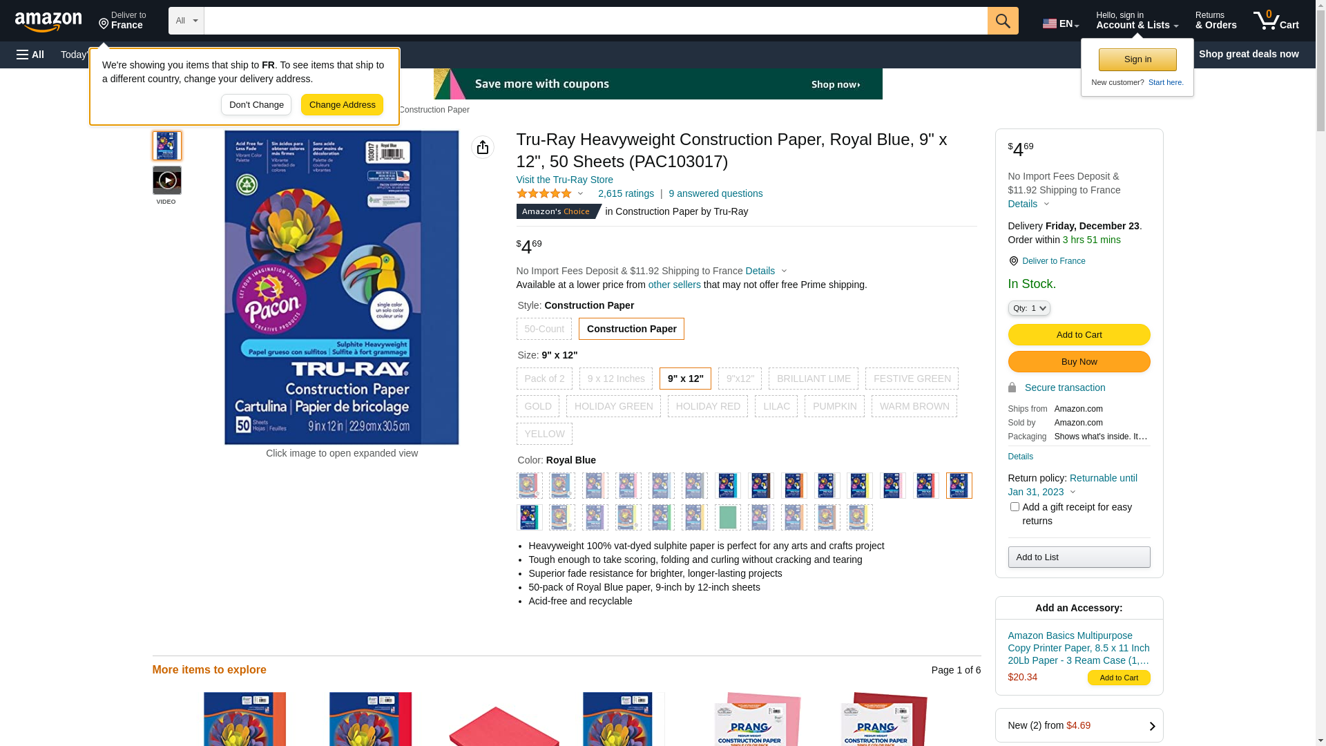1326x746 pixels.
Task: Open the search category All dropdown
Action: (186, 21)
